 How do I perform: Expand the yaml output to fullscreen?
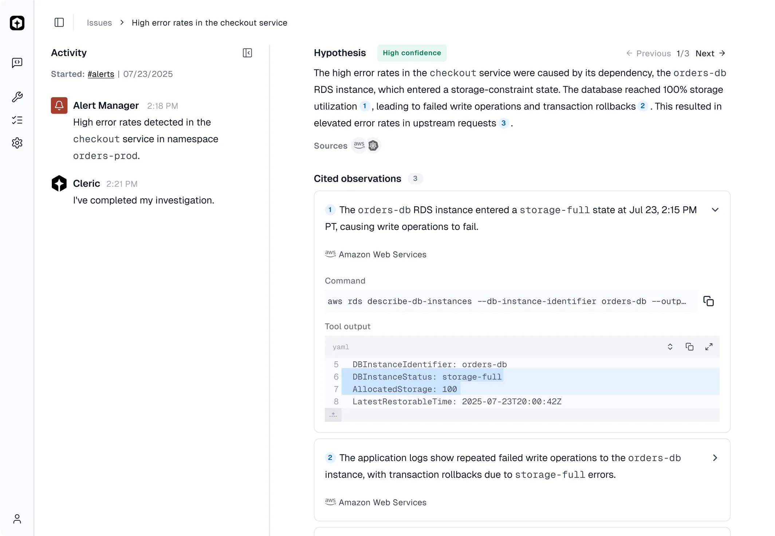tap(709, 346)
